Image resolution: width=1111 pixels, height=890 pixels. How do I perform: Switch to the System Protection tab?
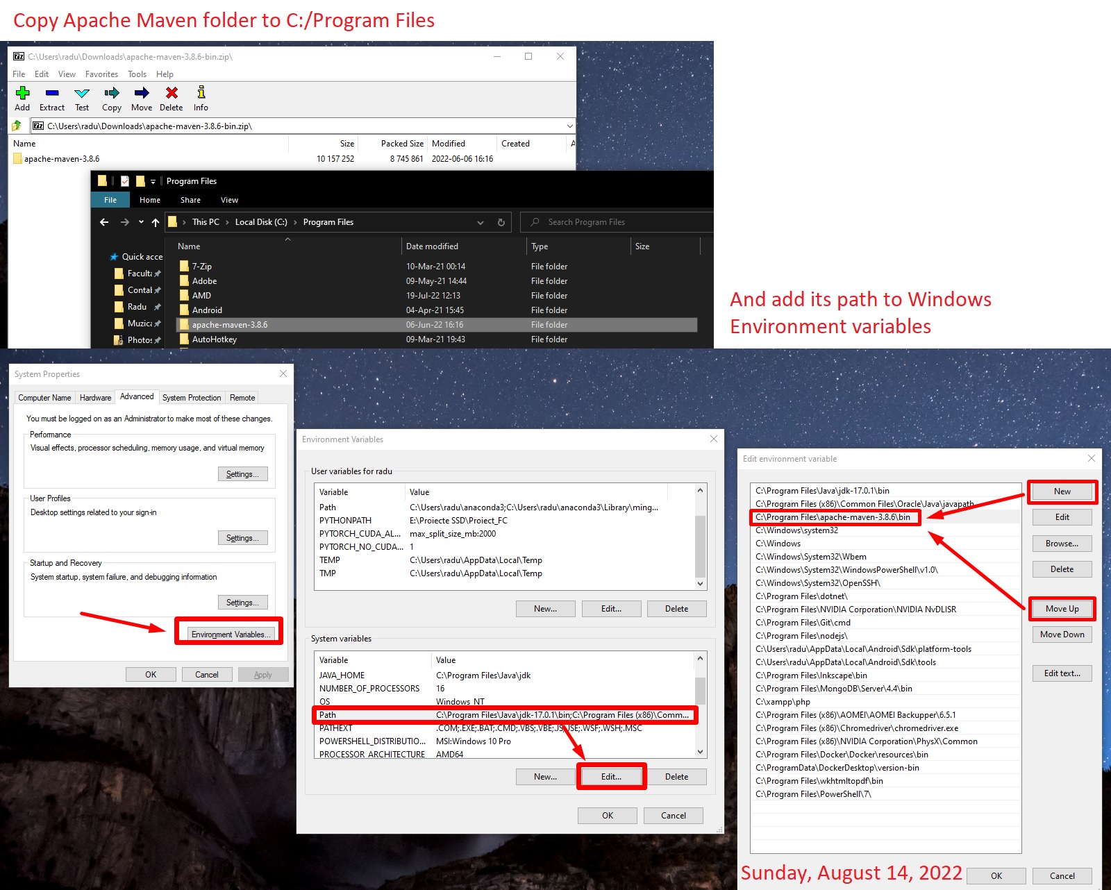pos(192,398)
